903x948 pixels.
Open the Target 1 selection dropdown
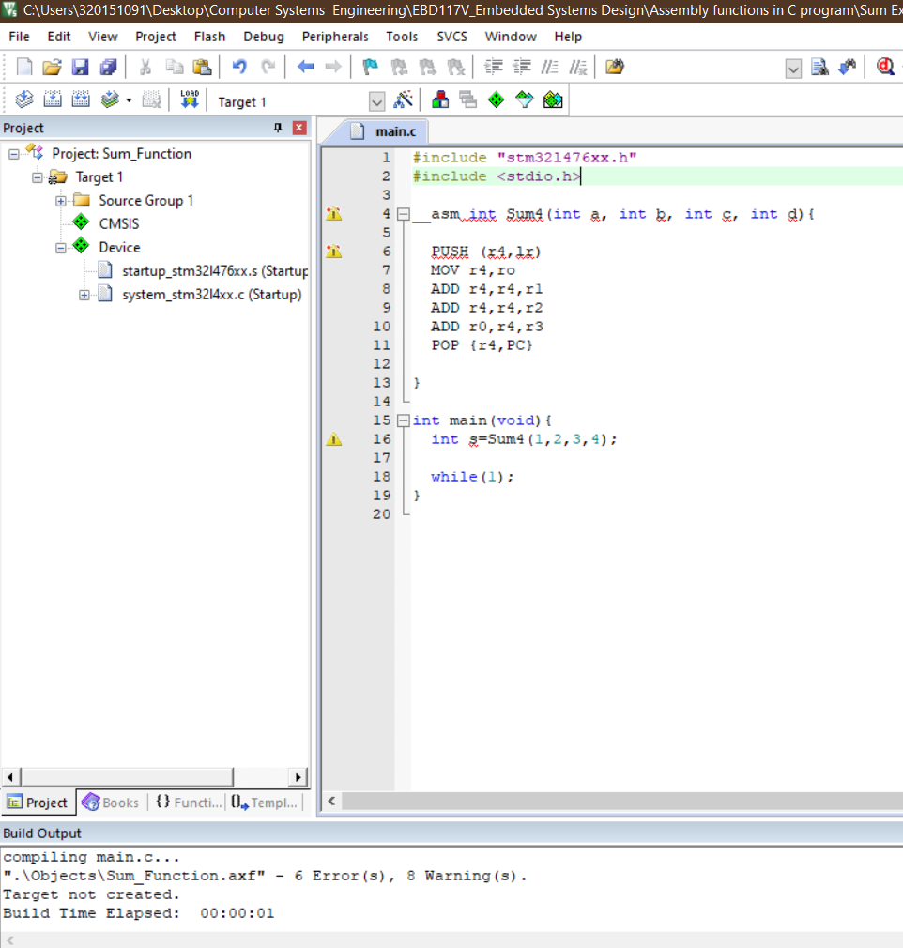click(378, 99)
